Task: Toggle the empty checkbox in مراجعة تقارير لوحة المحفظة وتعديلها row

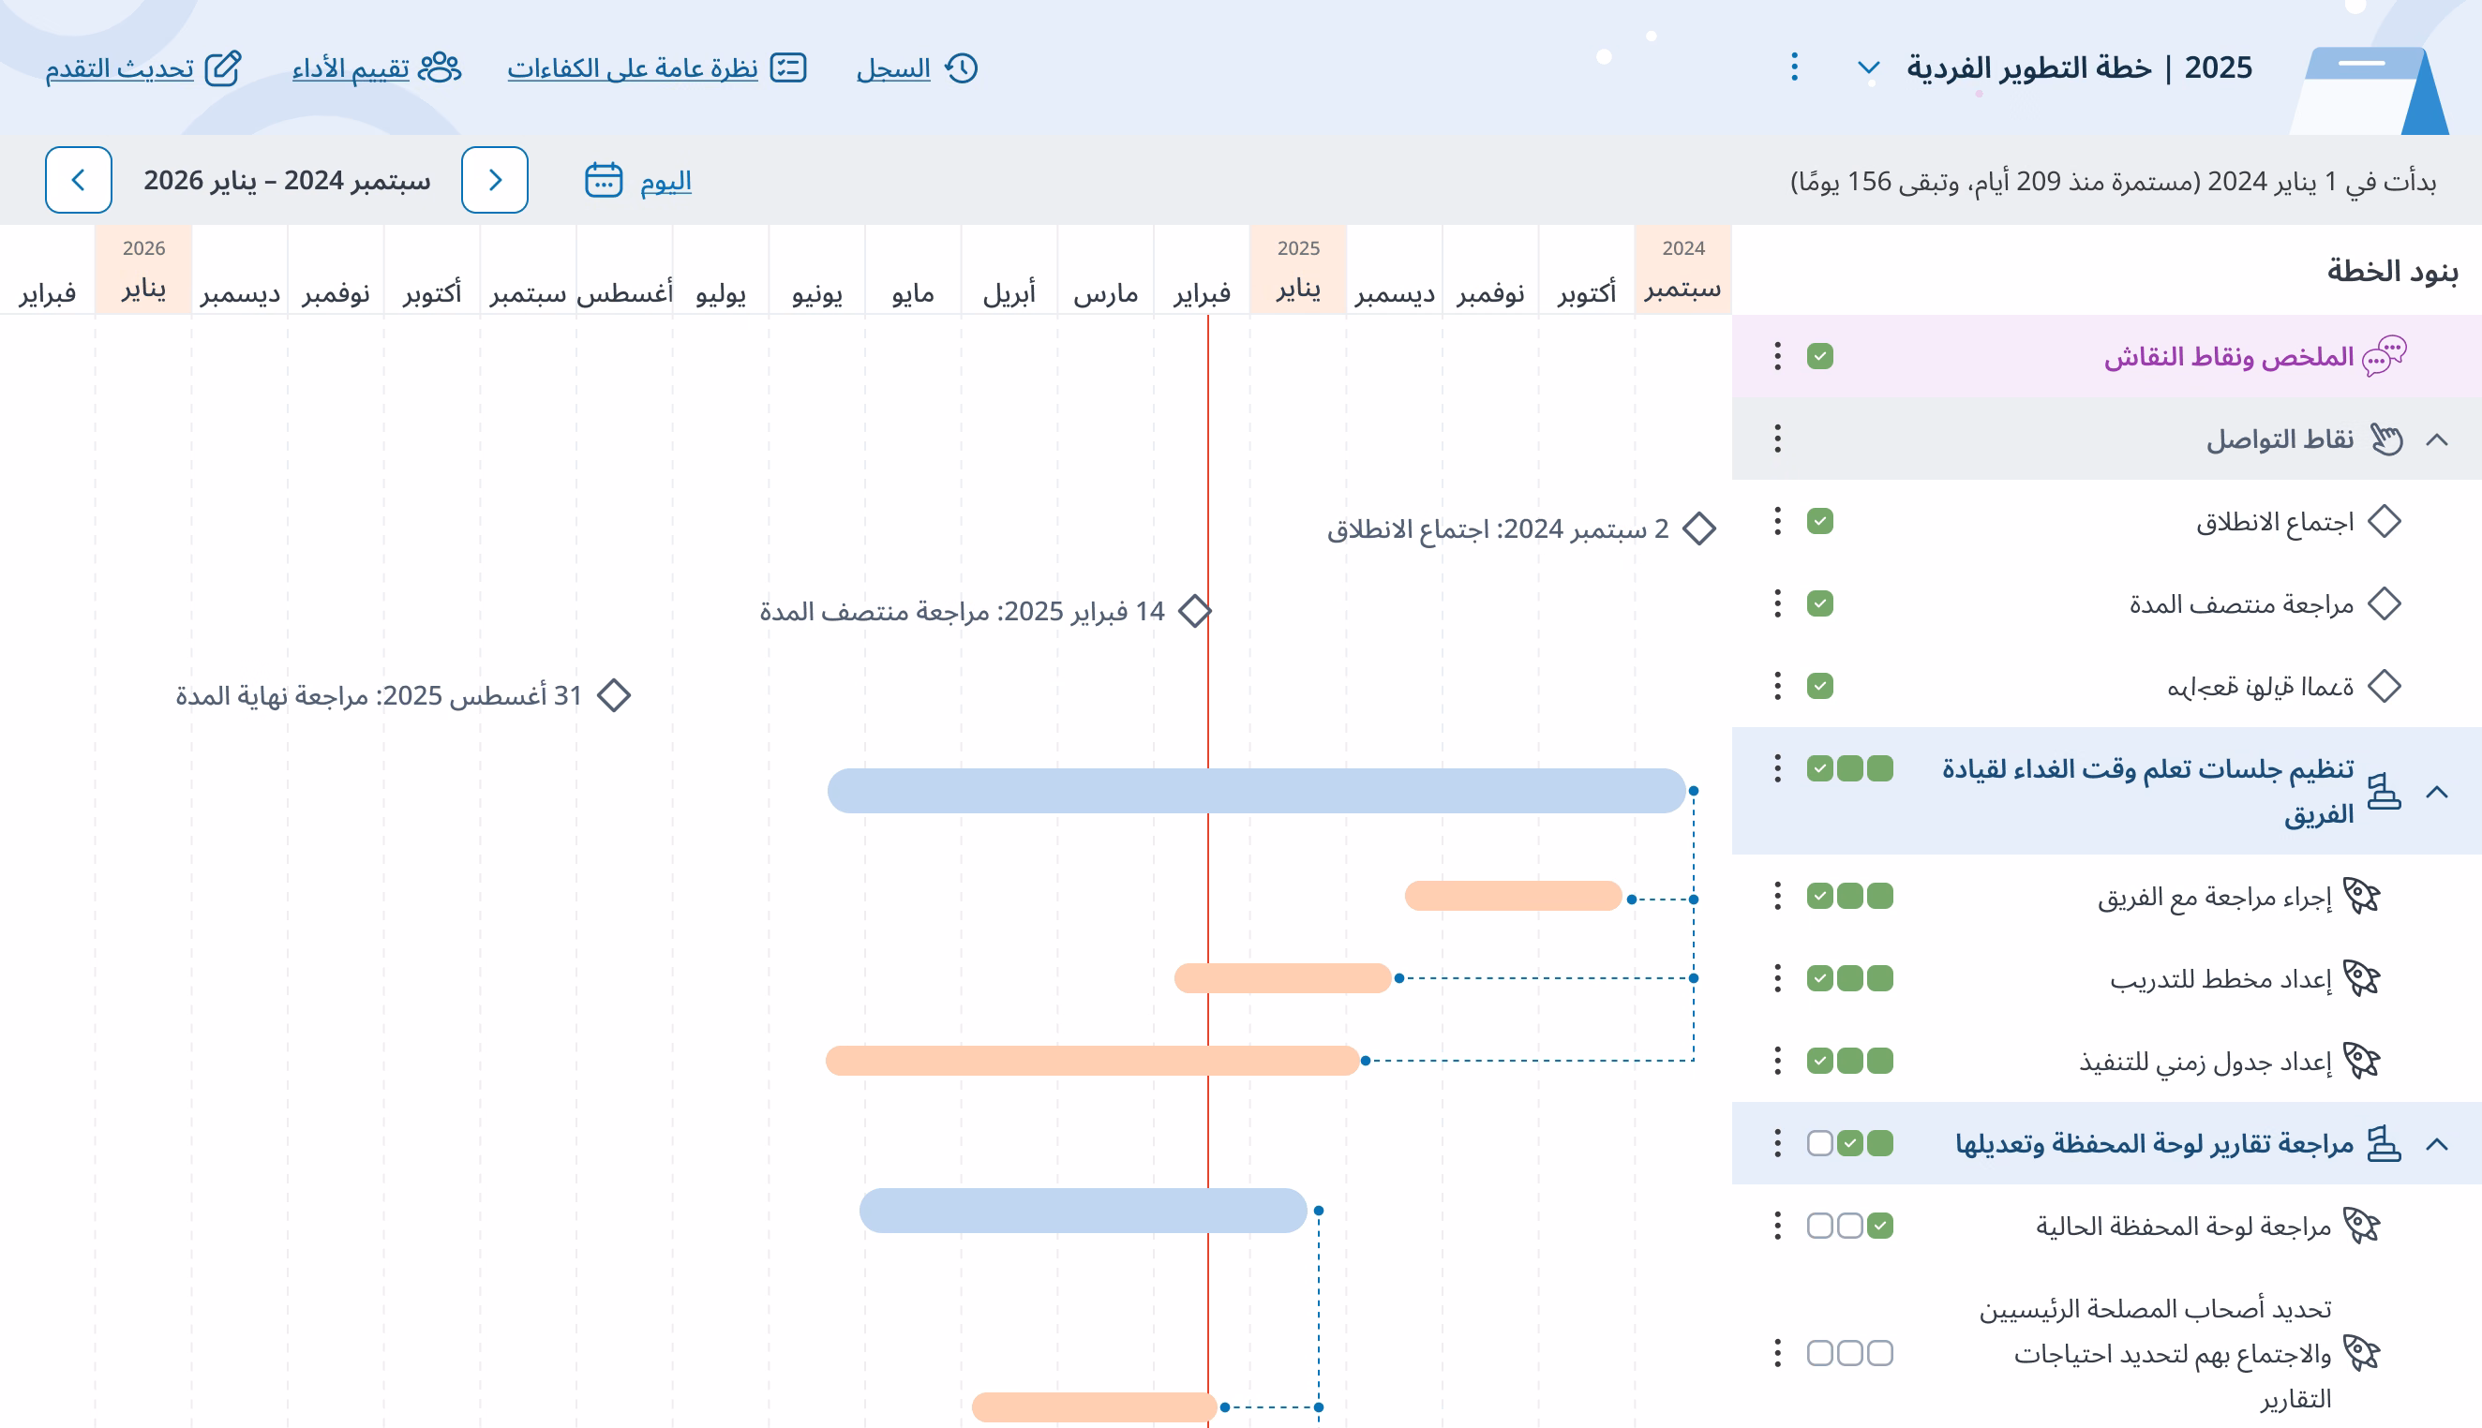Action: (x=1820, y=1142)
